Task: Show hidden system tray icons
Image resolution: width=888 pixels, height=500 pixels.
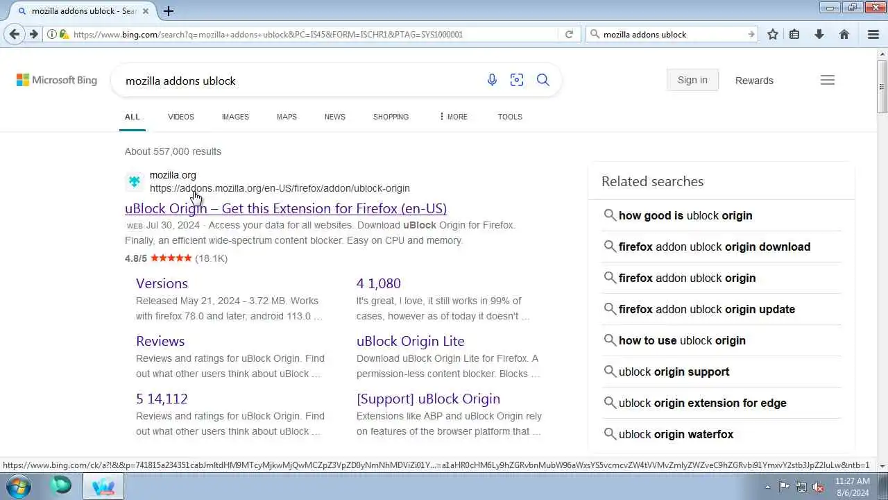Action: click(767, 487)
